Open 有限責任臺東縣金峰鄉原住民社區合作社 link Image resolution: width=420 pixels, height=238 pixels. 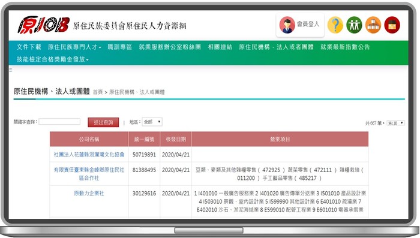click(89, 174)
